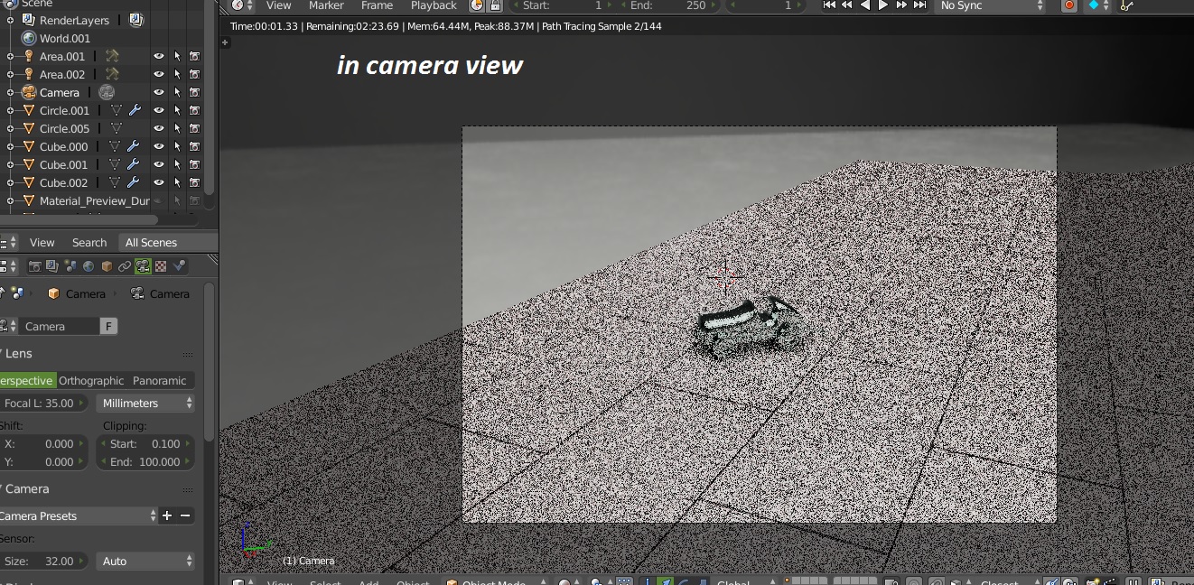Switch to Object properties tab
Image resolution: width=1194 pixels, height=585 pixels.
(x=107, y=266)
